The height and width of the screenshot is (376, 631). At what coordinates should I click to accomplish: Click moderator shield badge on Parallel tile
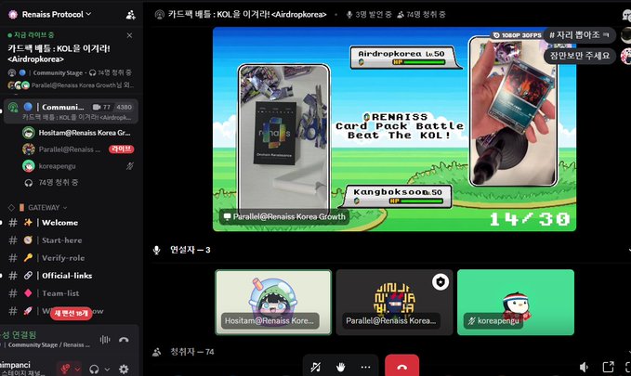coord(440,282)
